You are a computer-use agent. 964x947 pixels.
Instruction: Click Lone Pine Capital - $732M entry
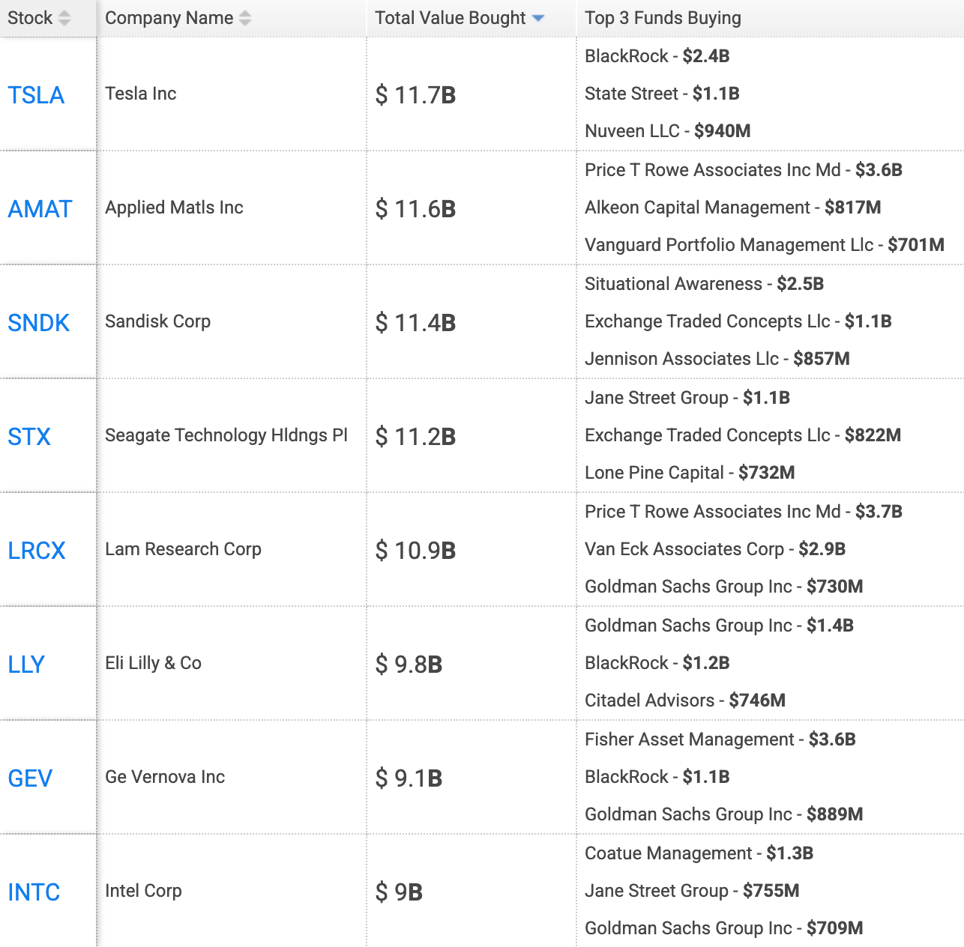click(690, 473)
